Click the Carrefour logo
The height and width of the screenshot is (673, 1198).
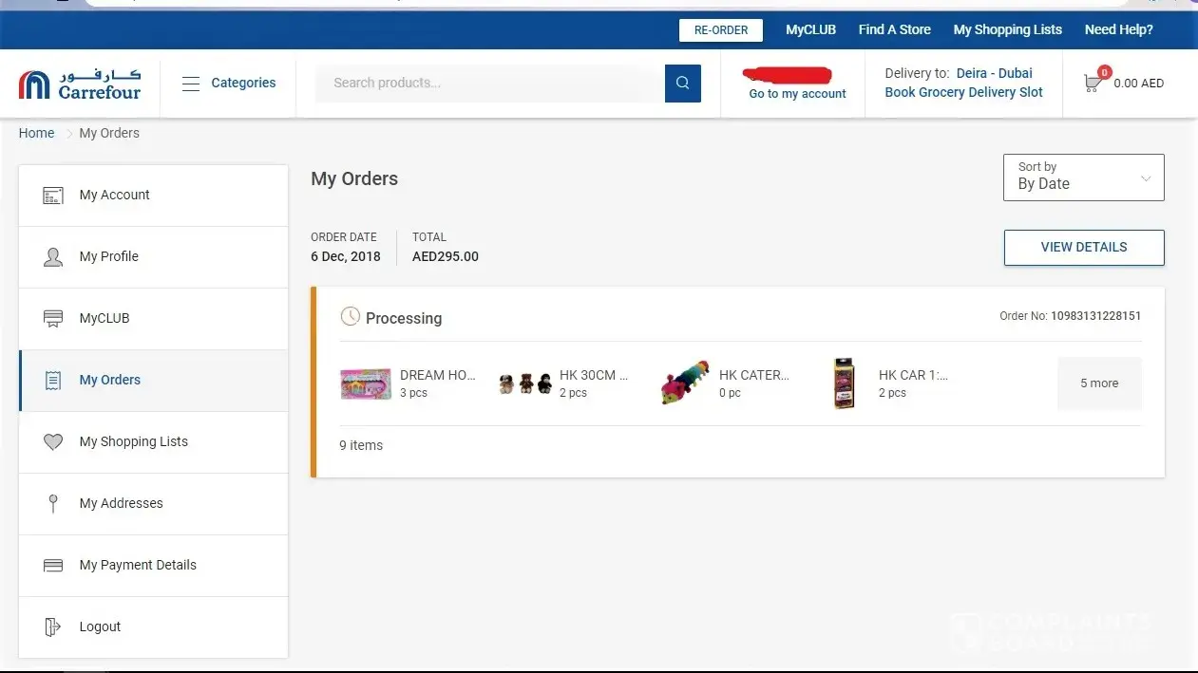coord(80,84)
